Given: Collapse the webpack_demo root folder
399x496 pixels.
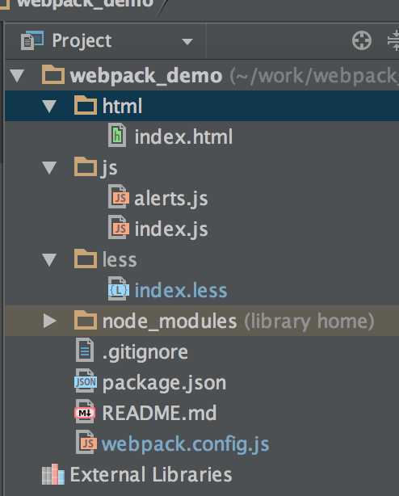Looking at the screenshot, I should pos(17,76).
